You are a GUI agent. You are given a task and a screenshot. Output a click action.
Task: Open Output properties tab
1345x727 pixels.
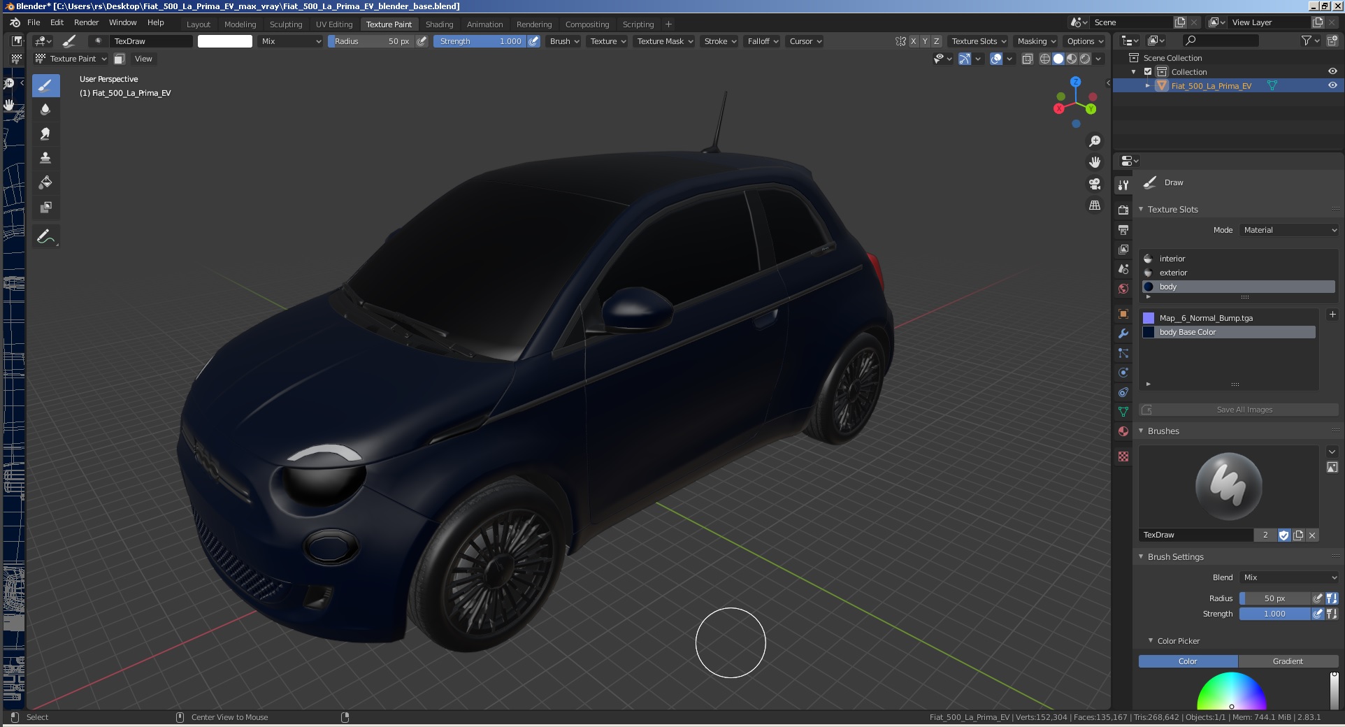[1123, 229]
